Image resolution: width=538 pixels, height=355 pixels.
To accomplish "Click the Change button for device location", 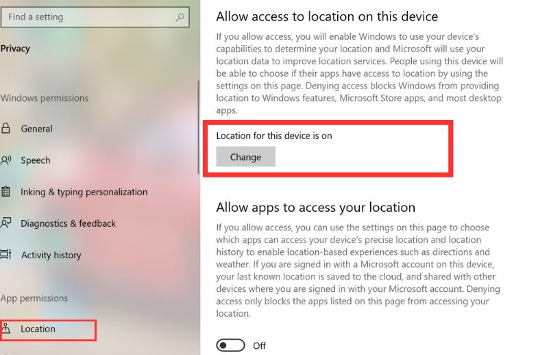I will click(x=245, y=157).
